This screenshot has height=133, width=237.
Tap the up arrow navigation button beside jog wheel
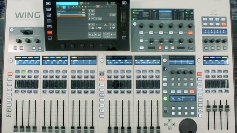click(x=170, y=120)
